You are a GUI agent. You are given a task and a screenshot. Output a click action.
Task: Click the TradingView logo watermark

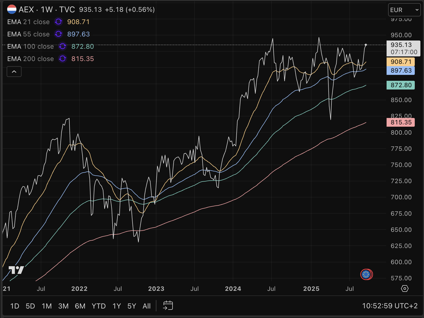16,270
